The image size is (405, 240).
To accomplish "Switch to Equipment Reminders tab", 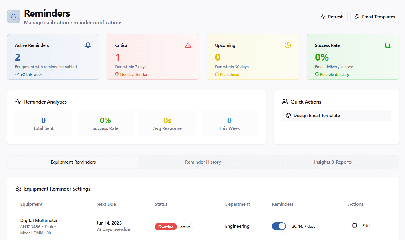I will click(x=73, y=162).
